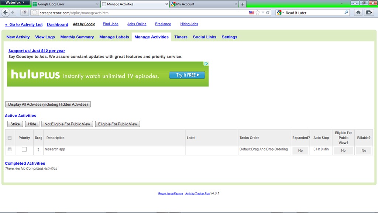
Task: Bookmark this page with the star icon
Action: [x=257, y=13]
